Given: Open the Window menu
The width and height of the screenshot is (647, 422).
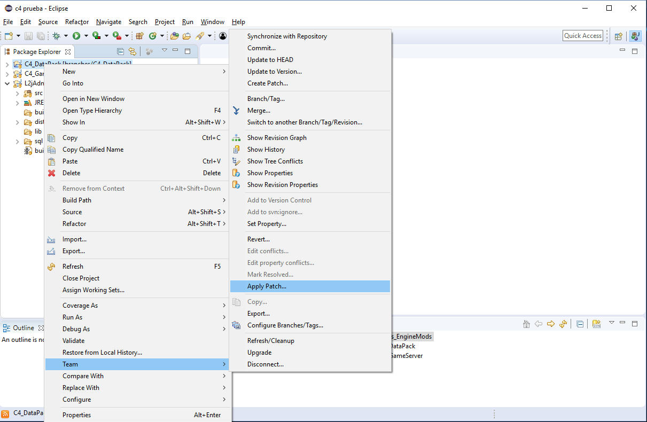Looking at the screenshot, I should pyautogui.click(x=213, y=22).
